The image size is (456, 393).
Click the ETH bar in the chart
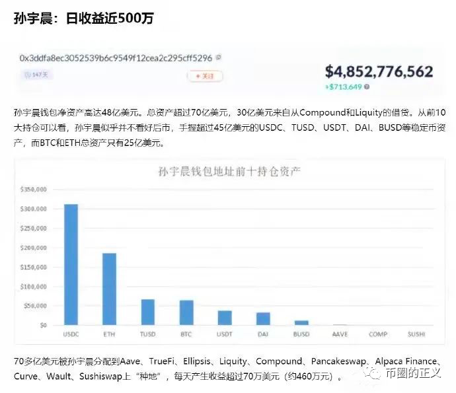(109, 289)
